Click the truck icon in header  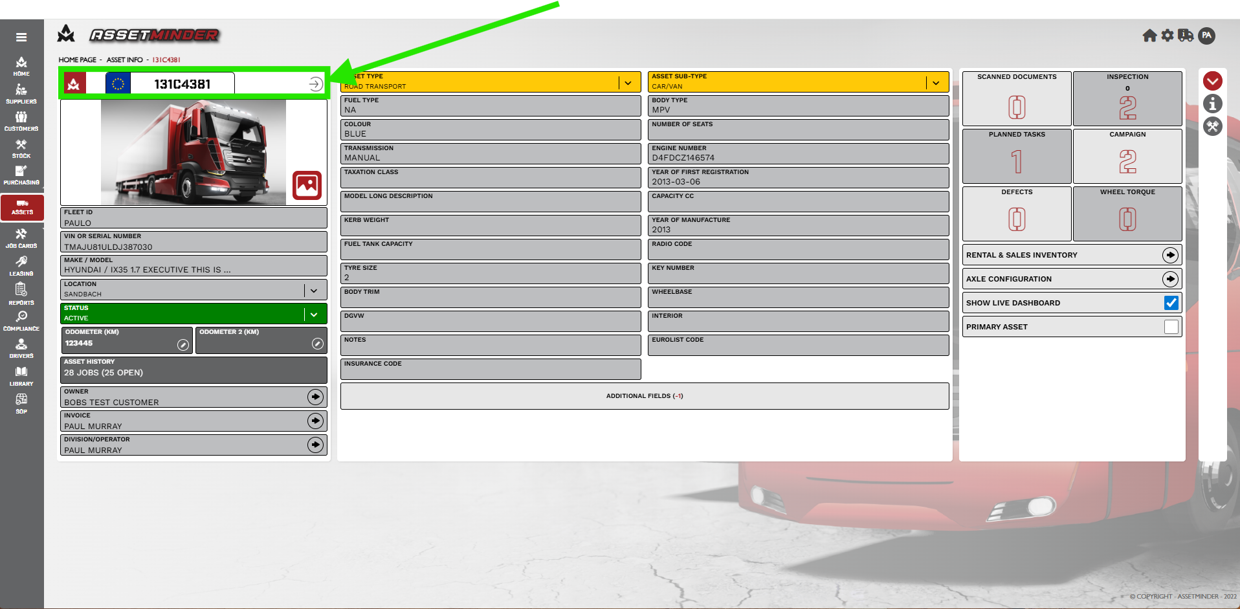(x=1186, y=36)
